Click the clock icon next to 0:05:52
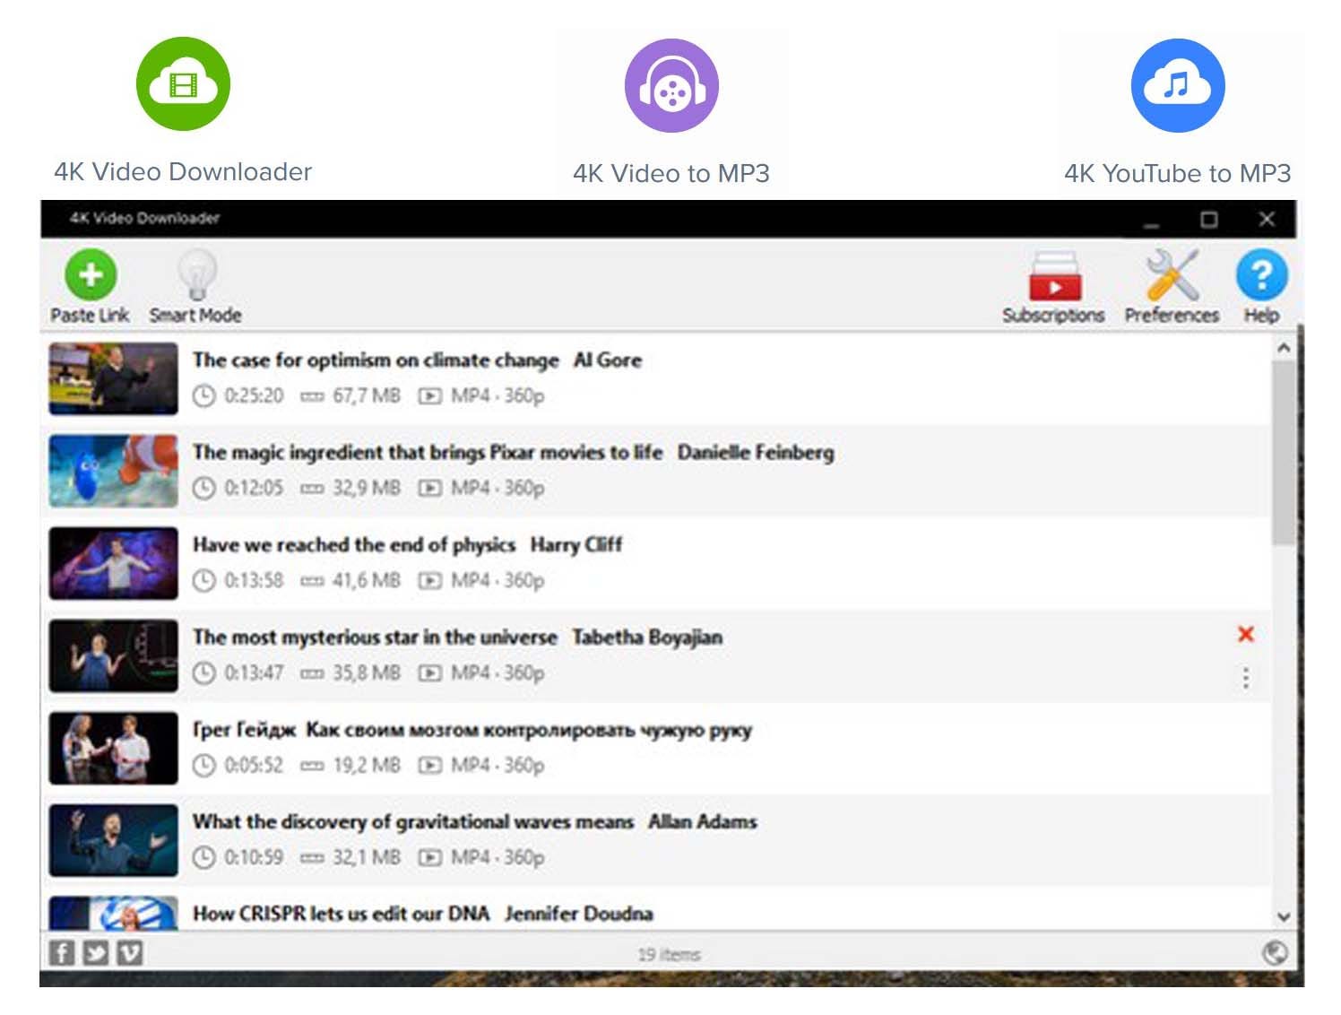This screenshot has height=1015, width=1341. click(x=204, y=765)
